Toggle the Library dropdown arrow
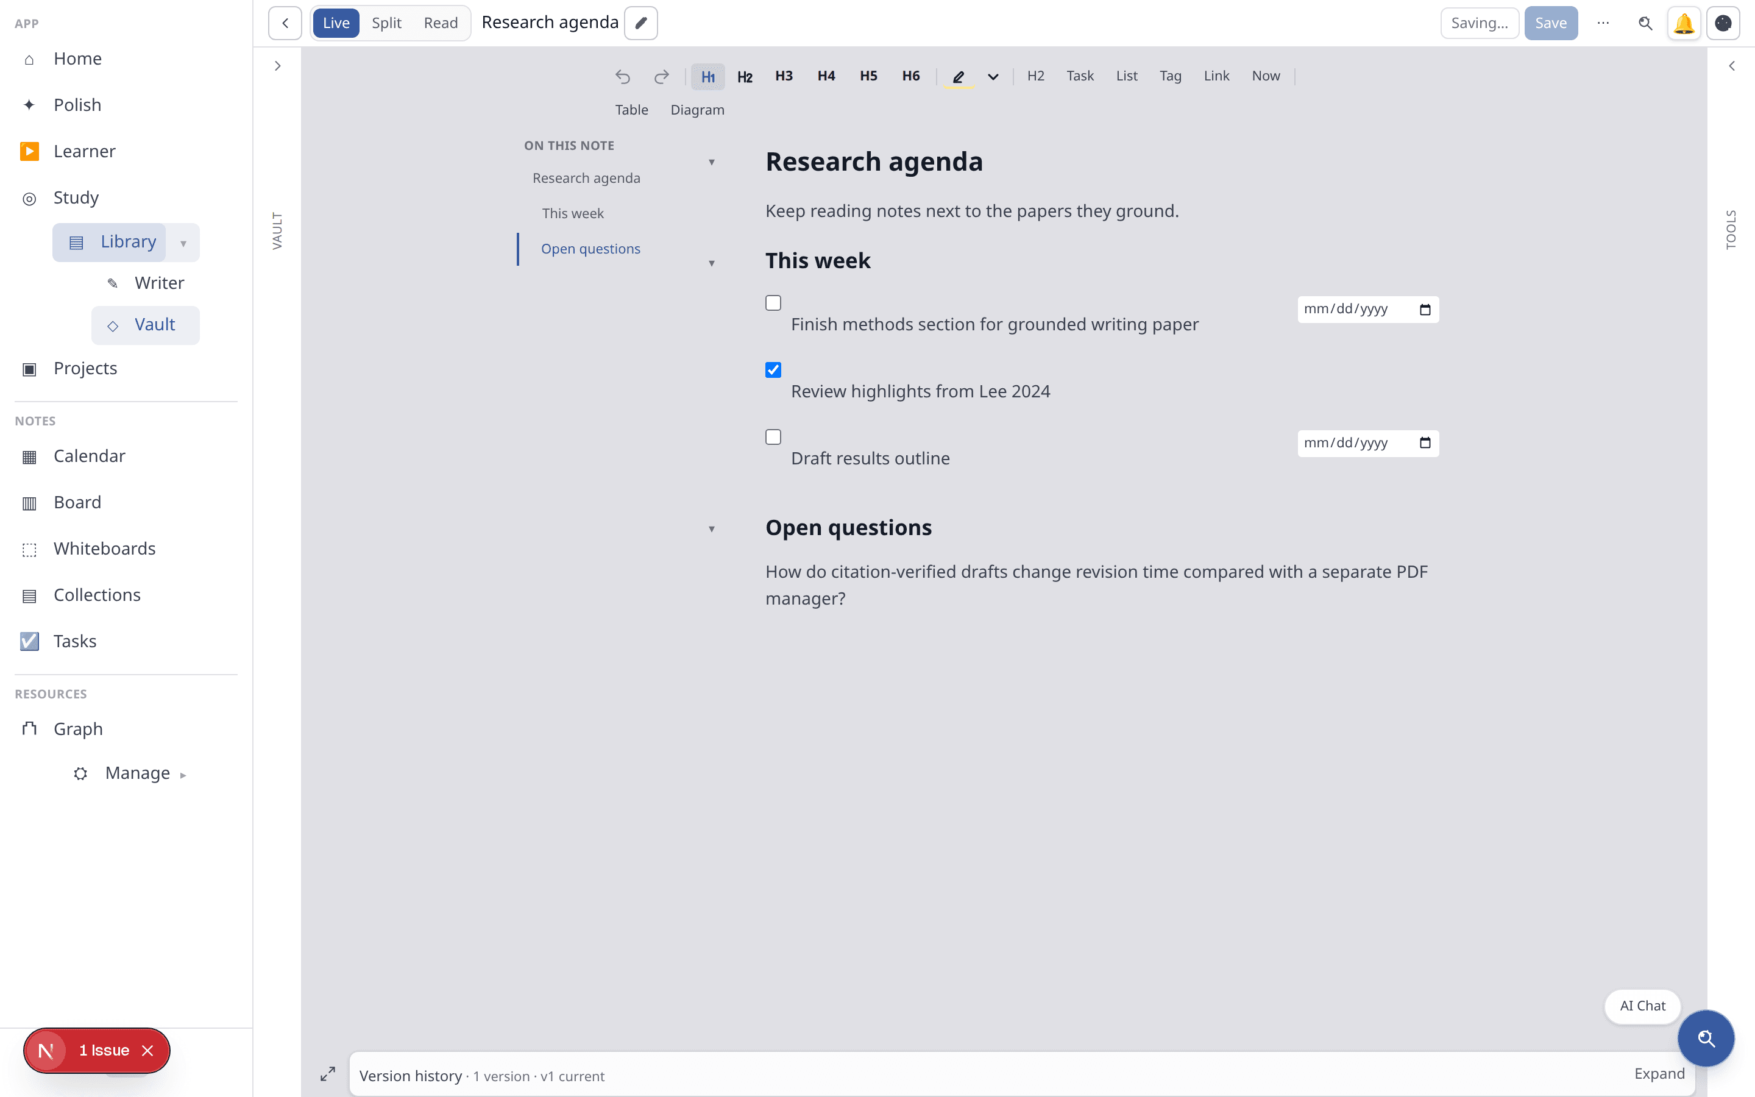 pos(183,243)
